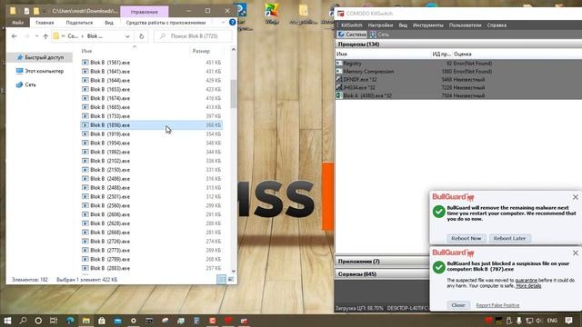Switch to large icons view layout
The image size is (582, 327).
point(230,280)
